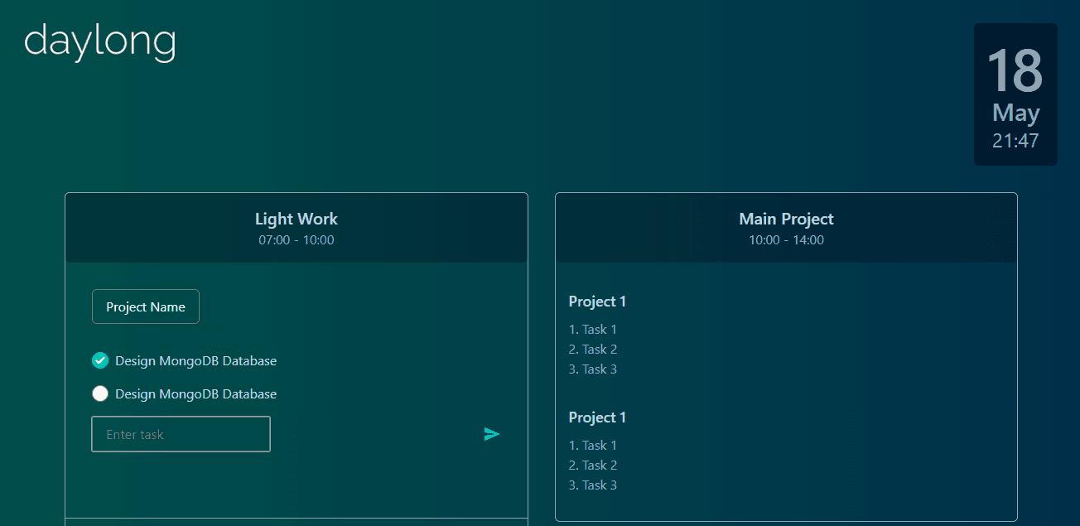This screenshot has width=1080, height=526.
Task: Click the Main Project card header
Action: pos(786,228)
